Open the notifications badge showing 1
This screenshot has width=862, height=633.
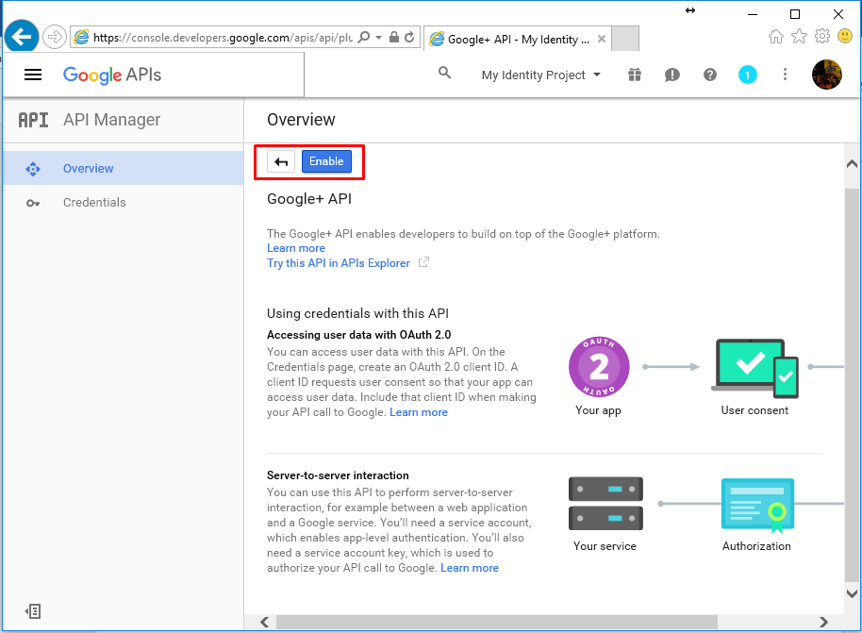click(747, 75)
